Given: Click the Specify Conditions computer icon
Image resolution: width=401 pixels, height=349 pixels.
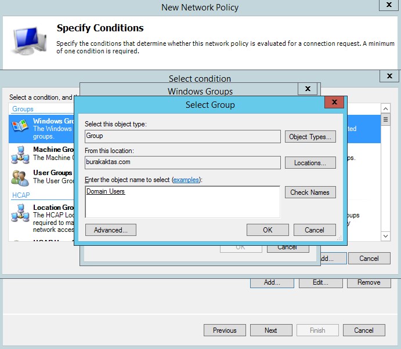Looking at the screenshot, I should pyautogui.click(x=29, y=41).
